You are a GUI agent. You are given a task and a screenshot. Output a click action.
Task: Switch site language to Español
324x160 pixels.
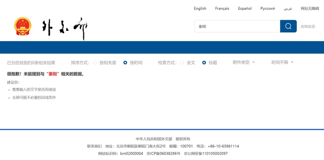(245, 8)
